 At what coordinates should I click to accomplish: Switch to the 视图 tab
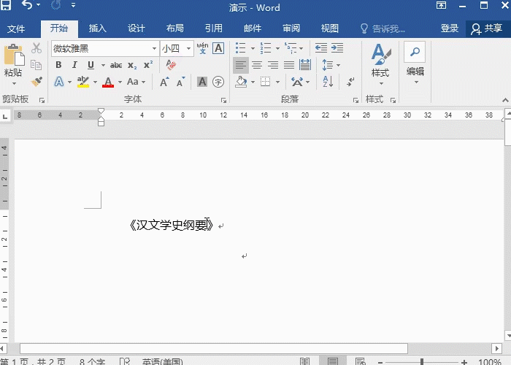(x=330, y=28)
